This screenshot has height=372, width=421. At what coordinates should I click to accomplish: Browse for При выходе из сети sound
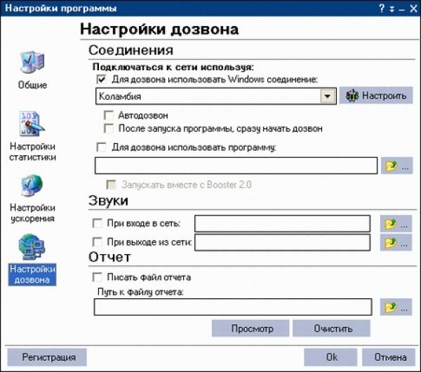(x=396, y=243)
